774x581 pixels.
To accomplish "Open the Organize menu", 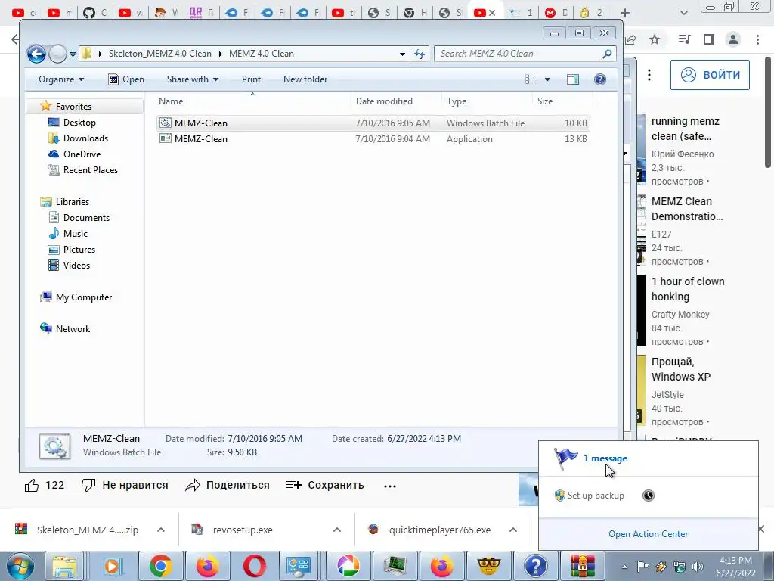I will [x=61, y=79].
